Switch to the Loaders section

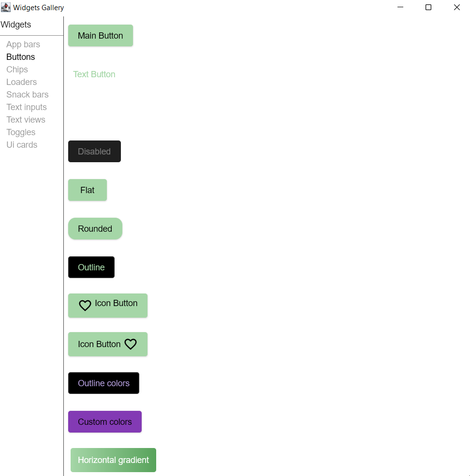[21, 82]
